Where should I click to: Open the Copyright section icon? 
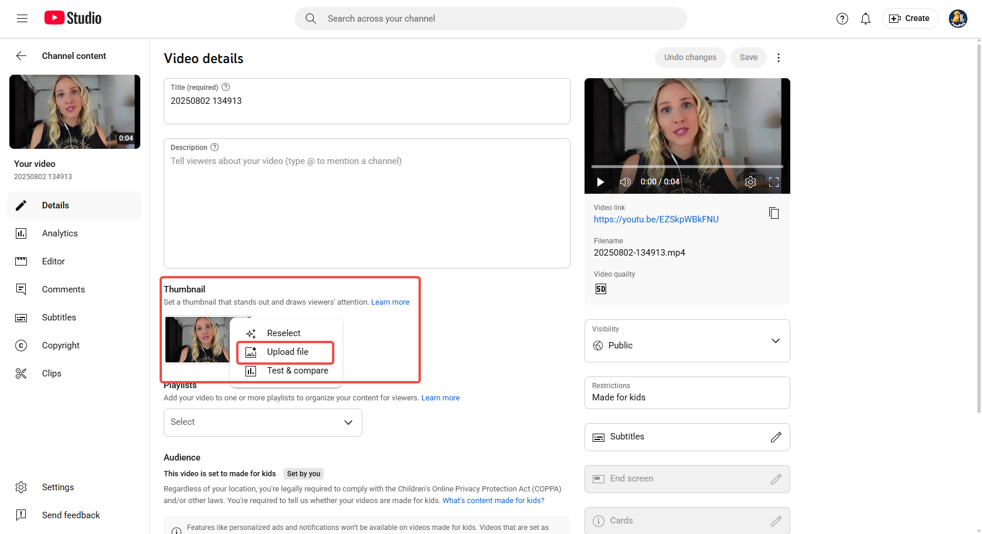point(21,345)
